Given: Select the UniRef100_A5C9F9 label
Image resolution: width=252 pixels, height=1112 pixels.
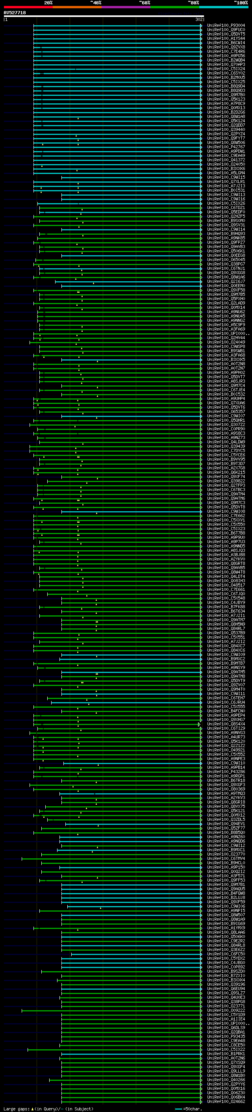Looking at the screenshot, I should (x=226, y=325).
